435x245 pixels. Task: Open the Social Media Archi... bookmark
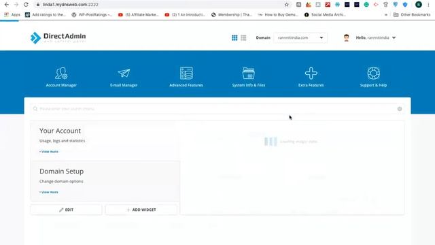point(325,15)
